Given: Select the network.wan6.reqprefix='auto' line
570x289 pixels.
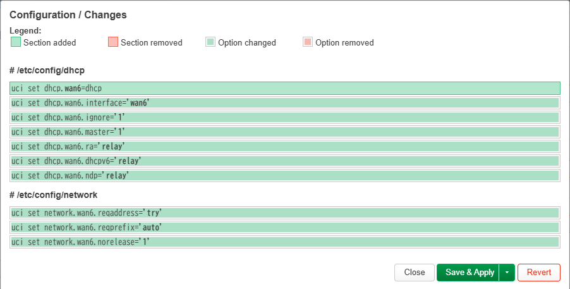Looking at the screenshot, I should (285, 228).
